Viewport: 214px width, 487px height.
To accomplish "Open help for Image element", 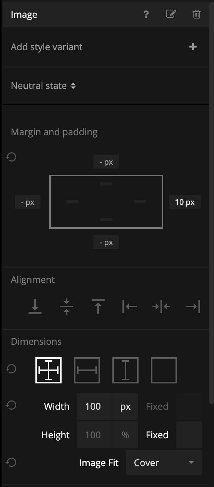I will [x=146, y=14].
